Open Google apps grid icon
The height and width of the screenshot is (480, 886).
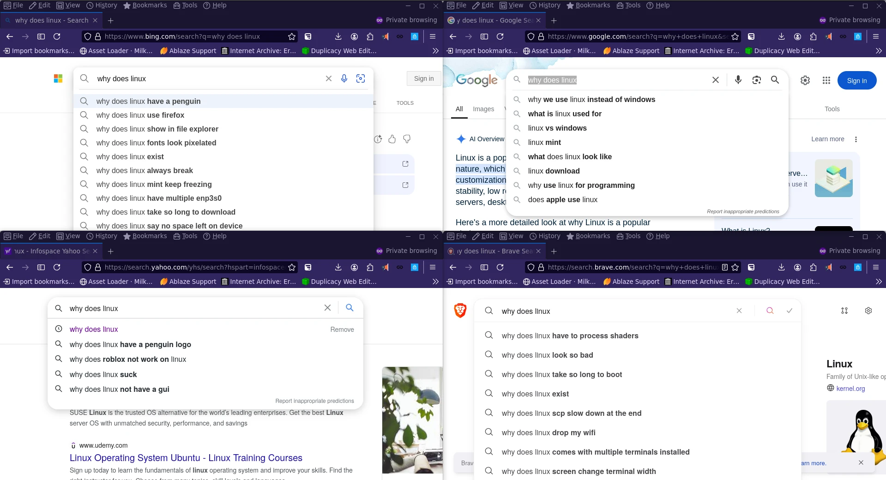(x=826, y=80)
